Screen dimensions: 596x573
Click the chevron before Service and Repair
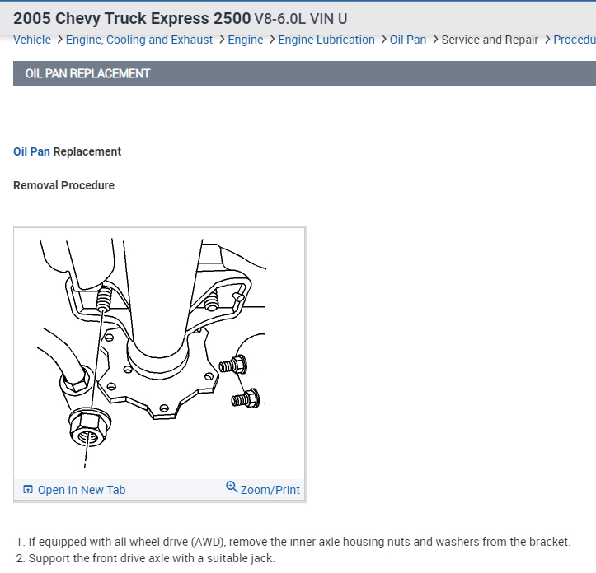[435, 40]
